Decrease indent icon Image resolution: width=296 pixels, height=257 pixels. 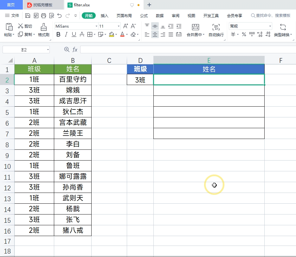[171, 26]
